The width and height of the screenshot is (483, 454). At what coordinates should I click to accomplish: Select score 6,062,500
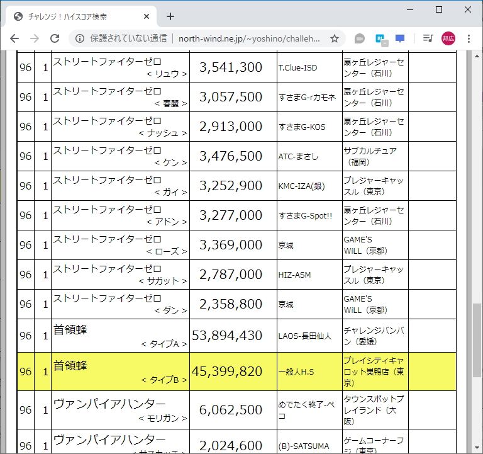click(x=231, y=410)
